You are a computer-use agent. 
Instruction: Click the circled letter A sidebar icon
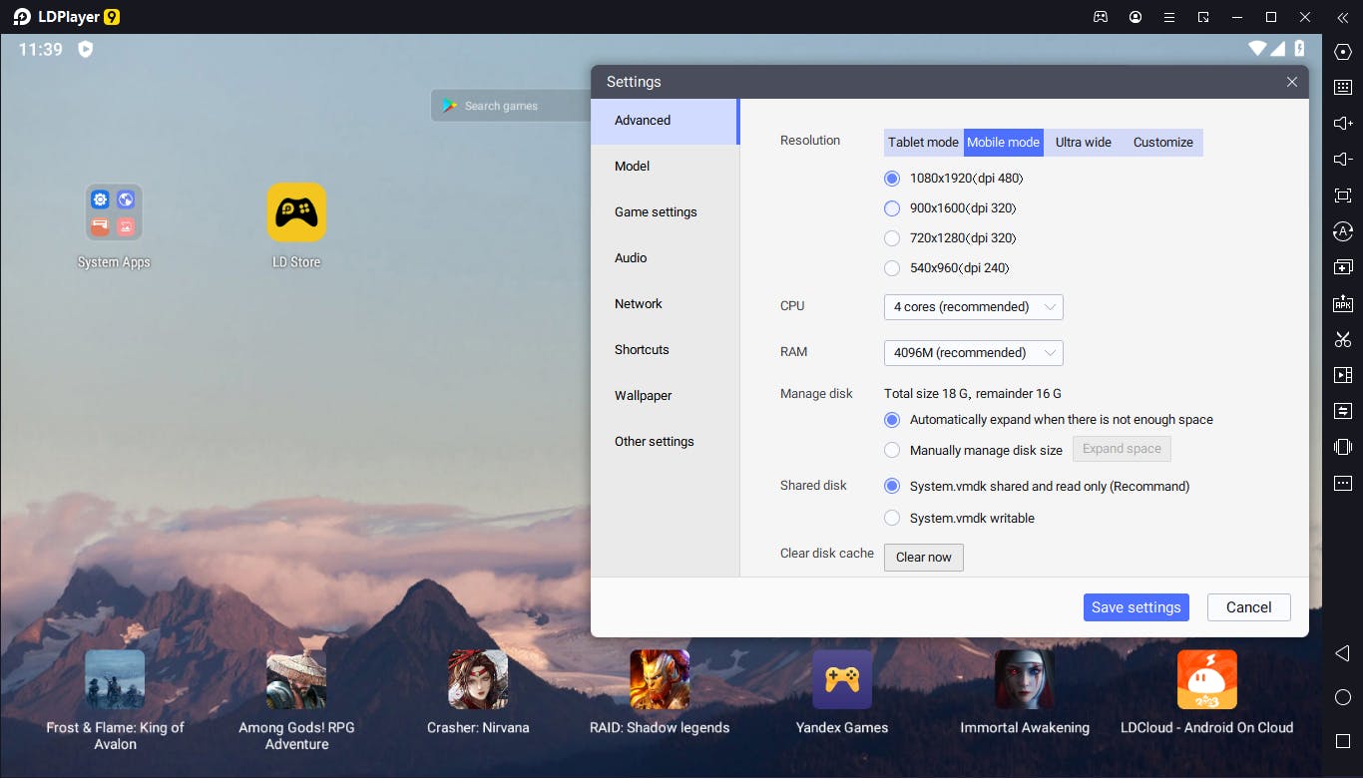click(x=1343, y=231)
